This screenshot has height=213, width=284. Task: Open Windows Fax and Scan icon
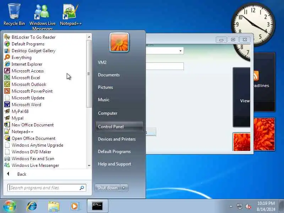tap(7, 158)
